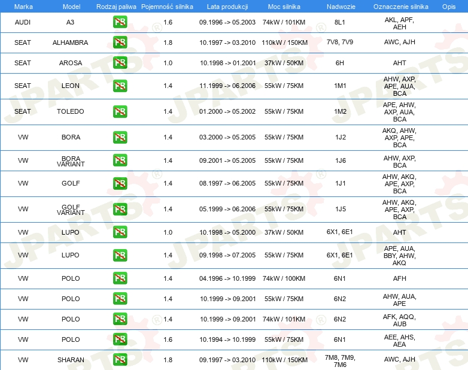Click production dates 10.1997 -> 03.2010
This screenshot has width=468, height=370.
point(227,43)
